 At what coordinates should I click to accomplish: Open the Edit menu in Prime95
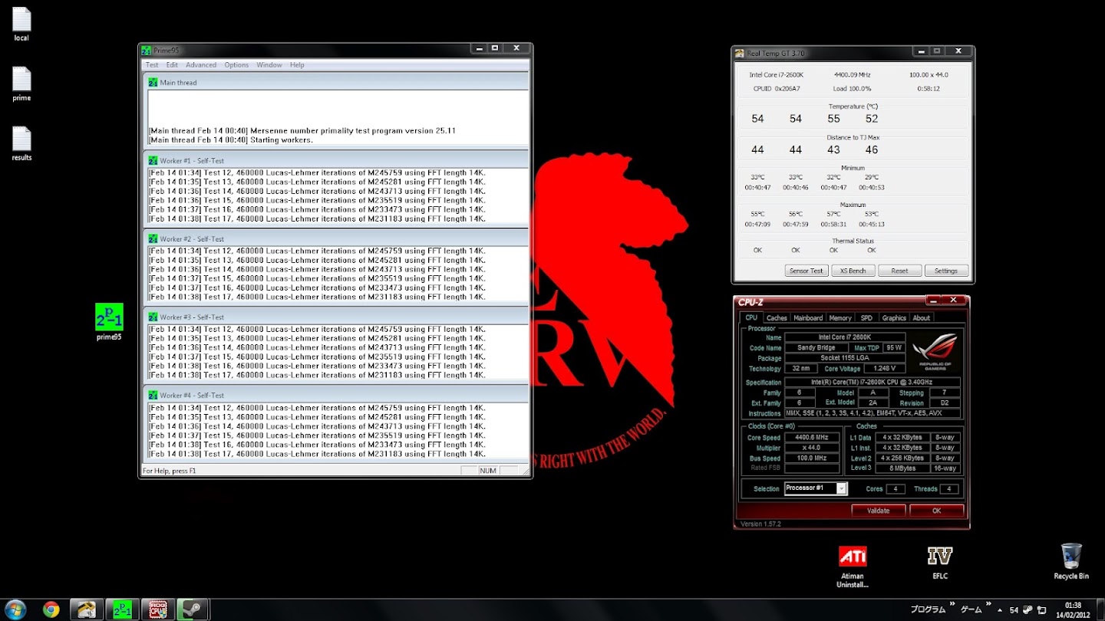tap(172, 65)
